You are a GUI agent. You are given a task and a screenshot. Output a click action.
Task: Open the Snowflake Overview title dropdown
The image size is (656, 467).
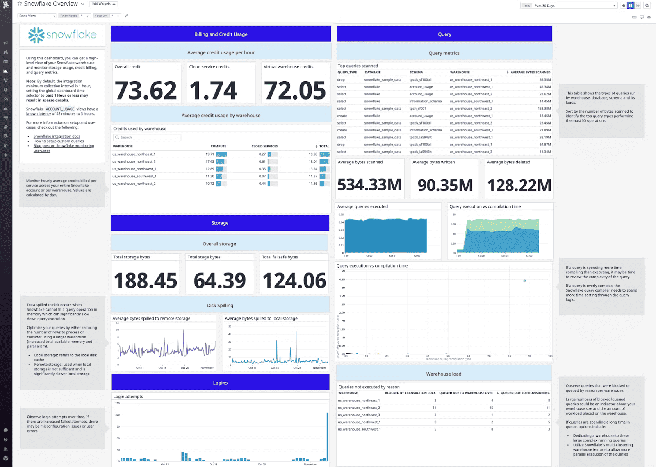click(82, 4)
